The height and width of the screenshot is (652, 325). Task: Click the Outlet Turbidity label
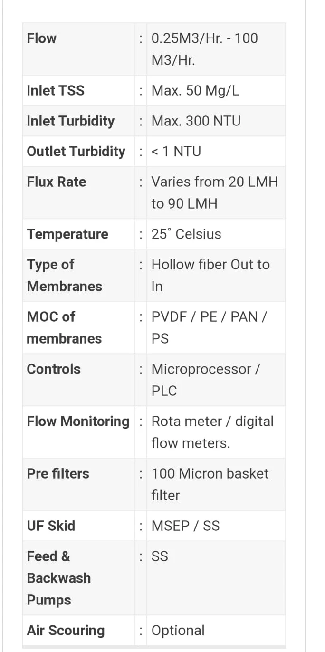point(76,151)
